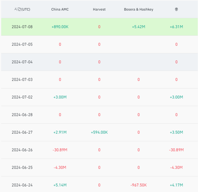
Task: Click the Harvest column header
Action: 99,9
